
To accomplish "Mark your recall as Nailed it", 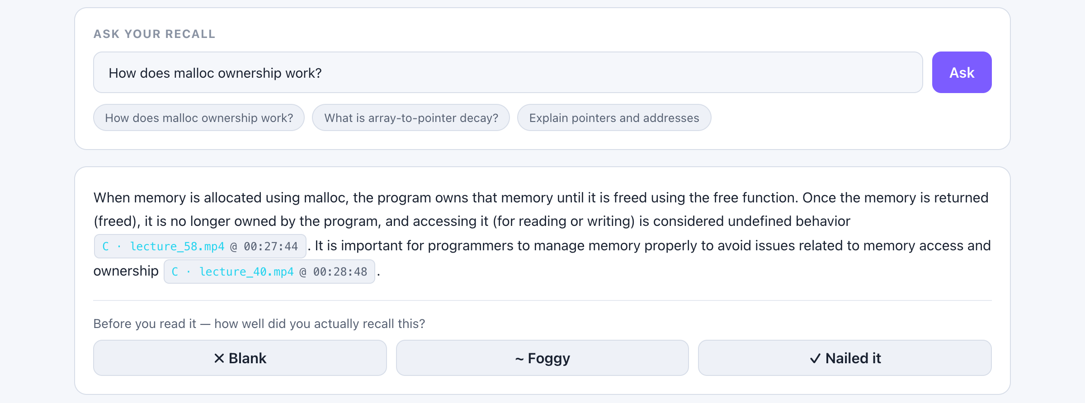I will [845, 358].
